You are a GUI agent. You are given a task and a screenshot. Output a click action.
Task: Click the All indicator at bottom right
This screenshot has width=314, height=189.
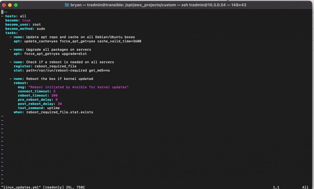[x=305, y=187]
